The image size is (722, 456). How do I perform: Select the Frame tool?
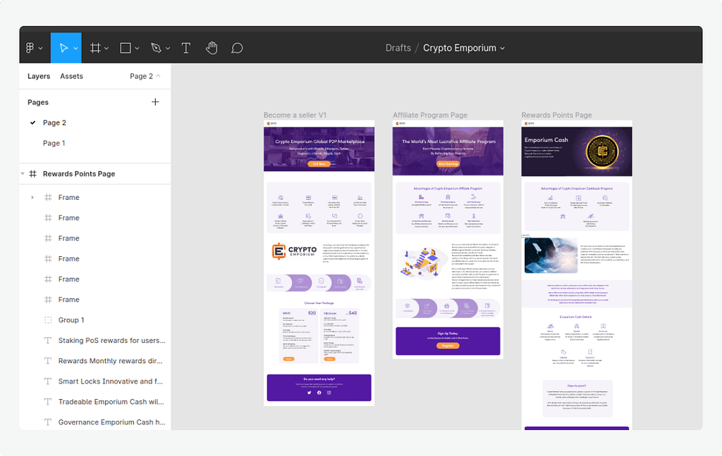94,48
